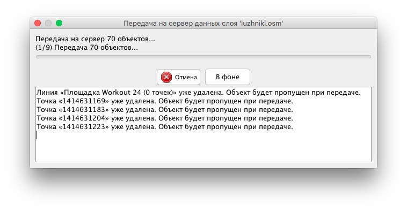Viewport: 407px width, 211px height.
Task: Click the window title mentioning 'luzhniki.osm'
Action: 203,24
